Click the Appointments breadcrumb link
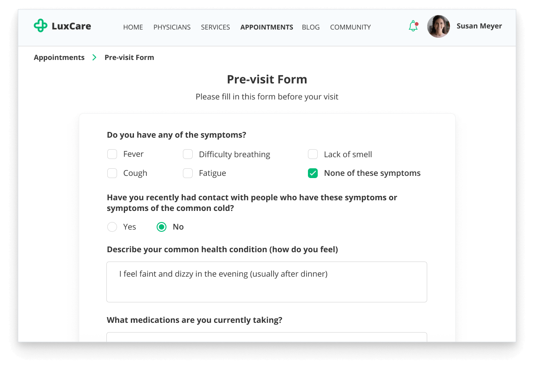This screenshot has width=534, height=369. pyautogui.click(x=59, y=57)
